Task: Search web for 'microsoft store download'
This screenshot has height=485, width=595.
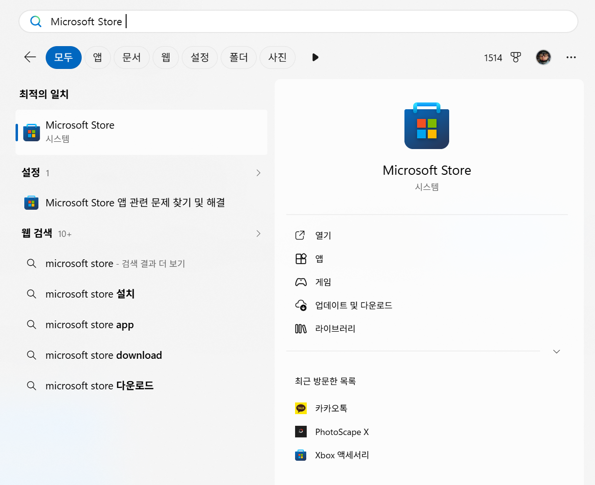Action: (104, 355)
